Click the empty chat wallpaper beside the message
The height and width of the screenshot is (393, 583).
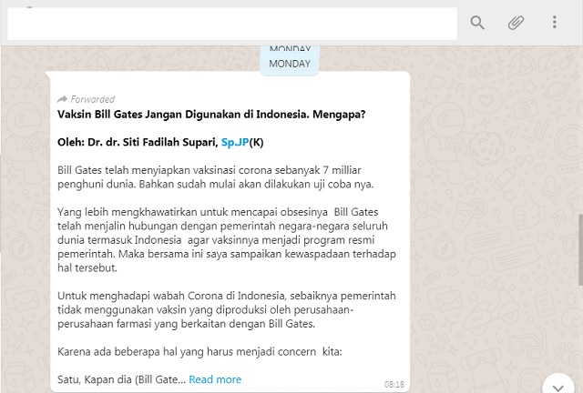pyautogui.click(x=492, y=227)
